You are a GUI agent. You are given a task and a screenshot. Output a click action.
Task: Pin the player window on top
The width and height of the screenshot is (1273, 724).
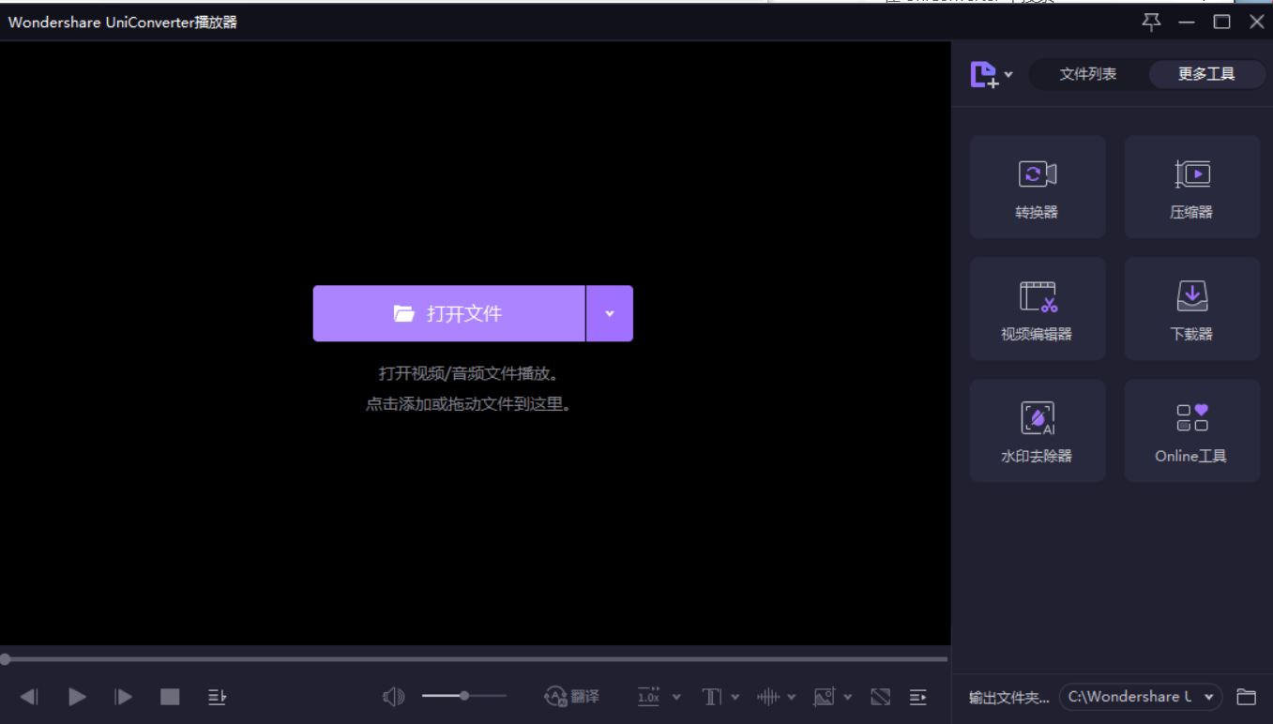coord(1152,22)
